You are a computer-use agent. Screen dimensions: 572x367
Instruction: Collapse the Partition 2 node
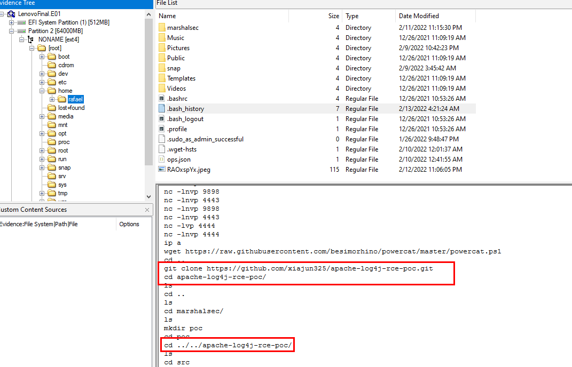click(x=11, y=31)
